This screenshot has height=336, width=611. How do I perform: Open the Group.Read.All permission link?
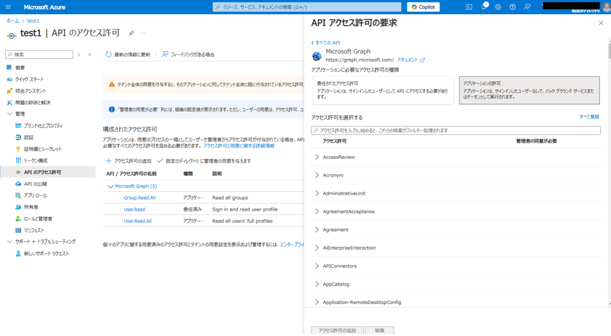(x=139, y=198)
